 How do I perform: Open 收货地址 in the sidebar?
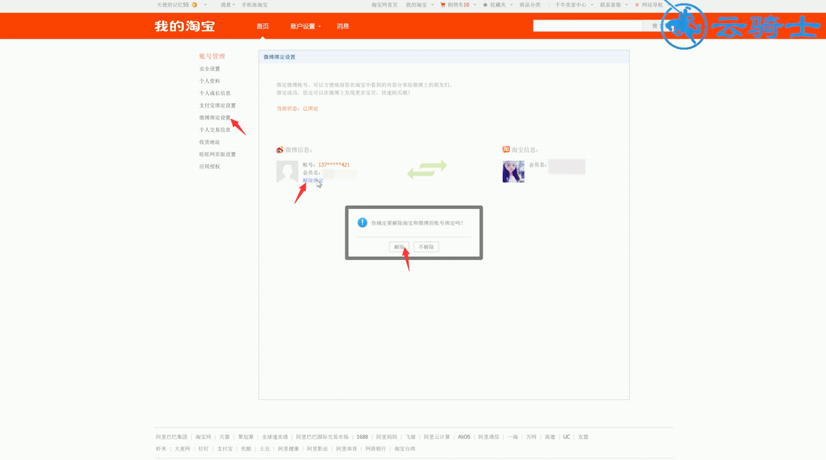[209, 142]
